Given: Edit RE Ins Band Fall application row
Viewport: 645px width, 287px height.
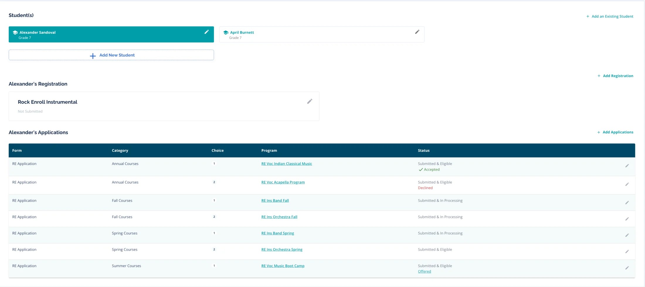Looking at the screenshot, I should pyautogui.click(x=627, y=203).
